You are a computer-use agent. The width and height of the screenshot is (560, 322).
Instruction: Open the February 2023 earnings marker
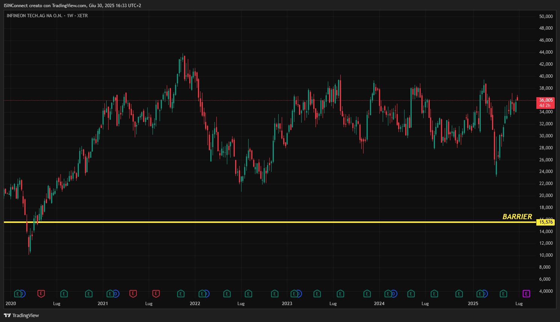pyautogui.click(x=294, y=293)
